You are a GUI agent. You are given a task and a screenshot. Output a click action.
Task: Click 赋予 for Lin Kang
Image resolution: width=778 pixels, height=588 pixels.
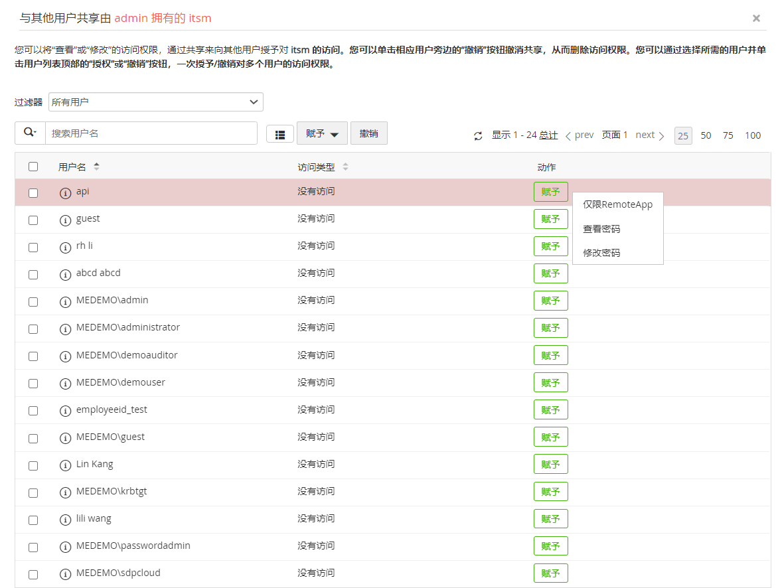tap(551, 465)
